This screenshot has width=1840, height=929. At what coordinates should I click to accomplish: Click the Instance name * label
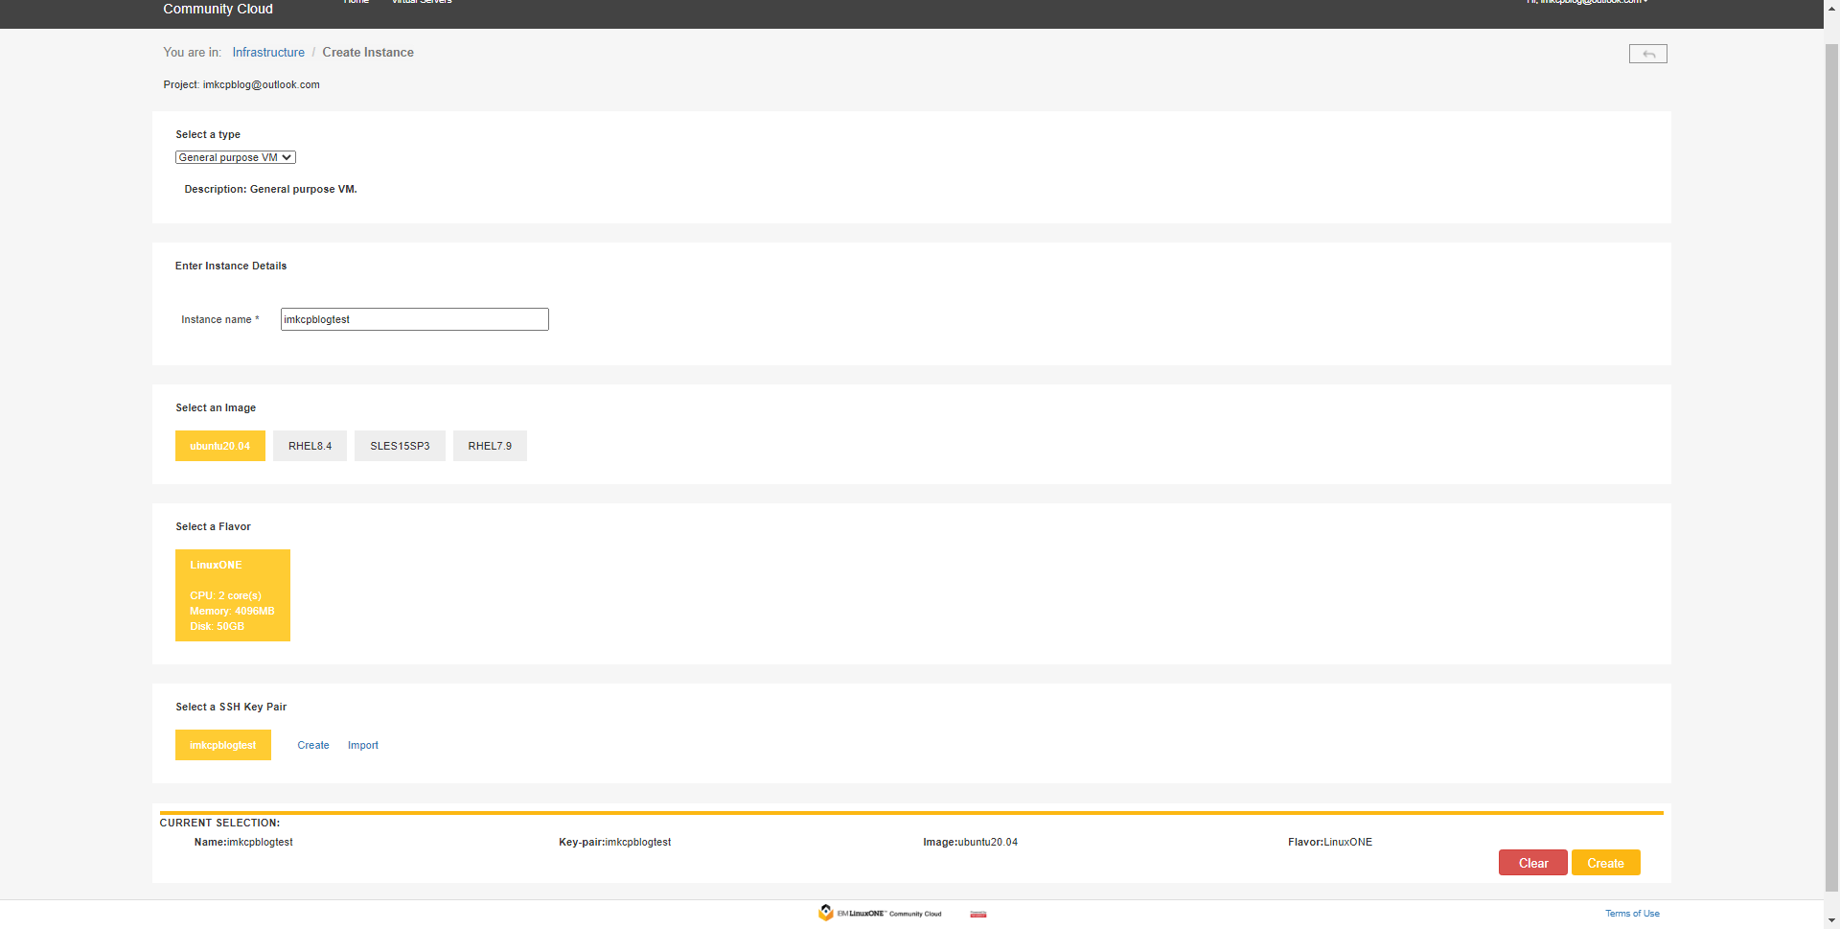click(x=220, y=319)
